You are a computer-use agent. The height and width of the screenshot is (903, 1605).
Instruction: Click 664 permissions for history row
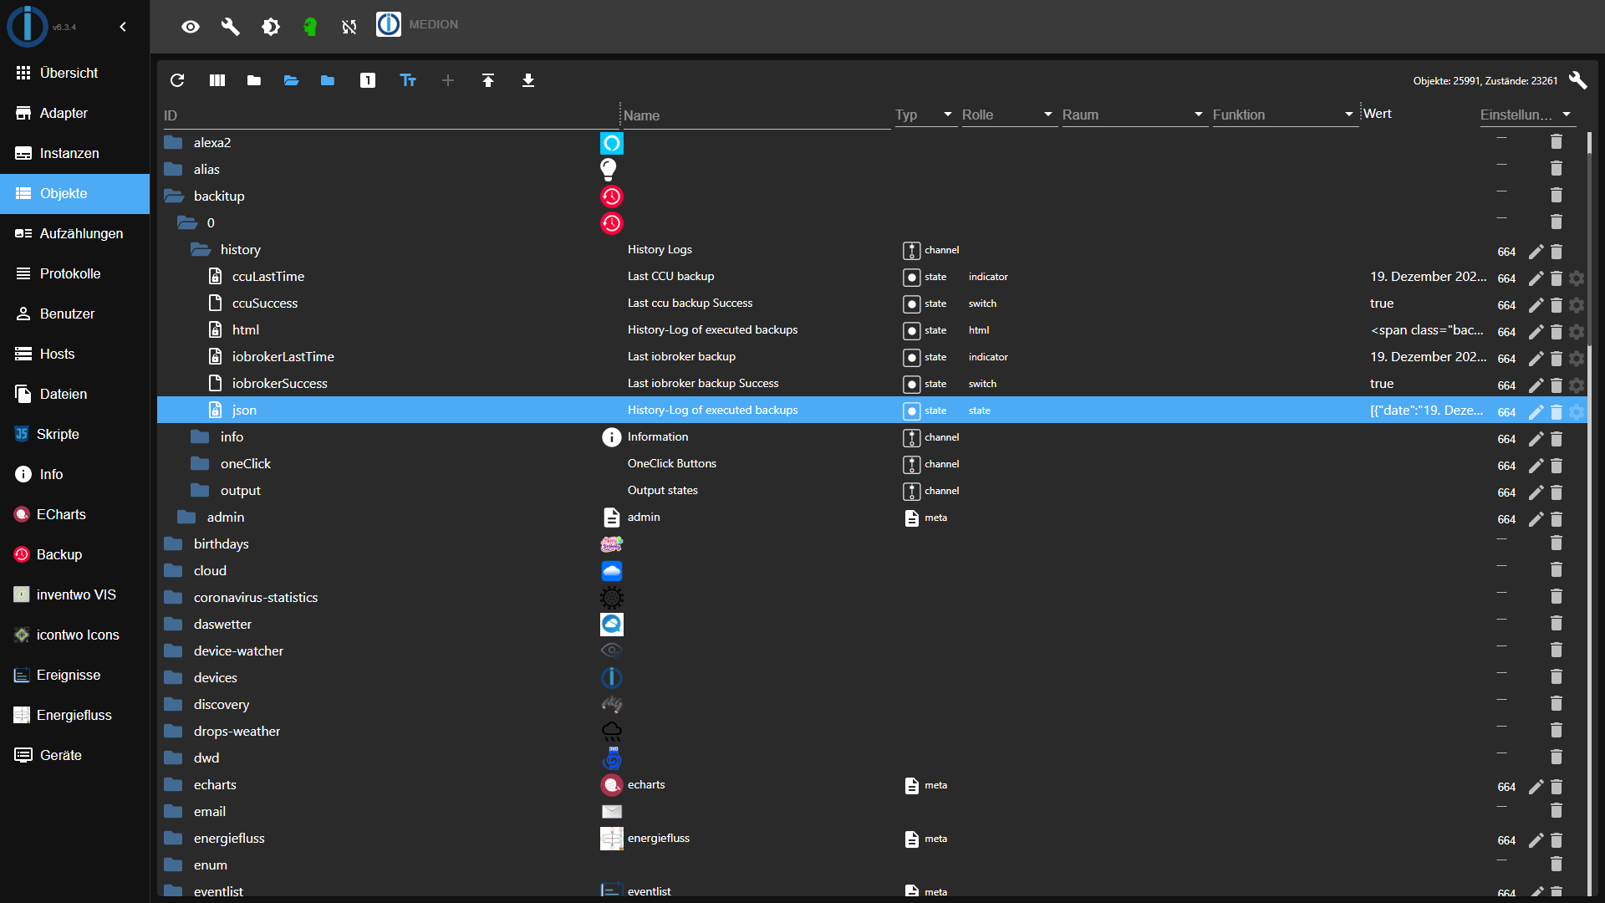coord(1506,251)
